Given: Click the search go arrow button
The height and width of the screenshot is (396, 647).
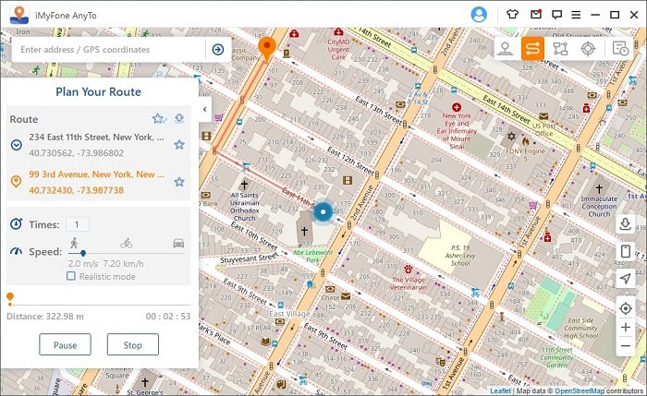Looking at the screenshot, I should tap(218, 50).
